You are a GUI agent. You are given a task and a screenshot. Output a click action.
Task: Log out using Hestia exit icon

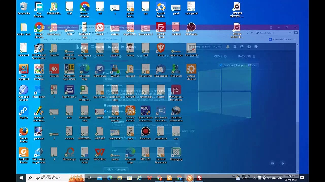pos(256,47)
